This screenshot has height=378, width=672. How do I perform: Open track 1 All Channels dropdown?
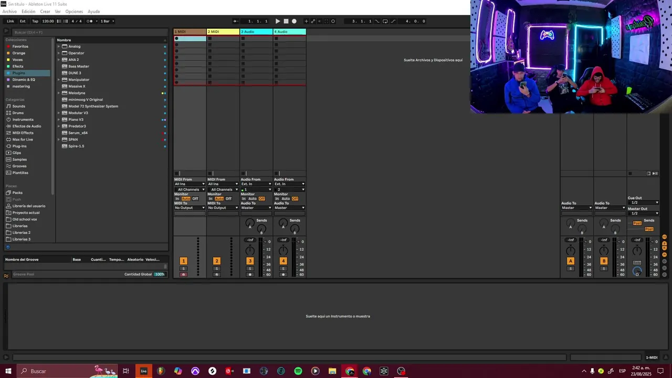[190, 190]
